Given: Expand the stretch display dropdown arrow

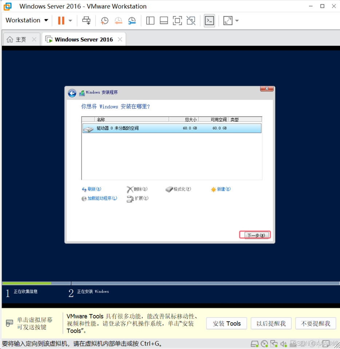Looking at the screenshot, I should [237, 21].
